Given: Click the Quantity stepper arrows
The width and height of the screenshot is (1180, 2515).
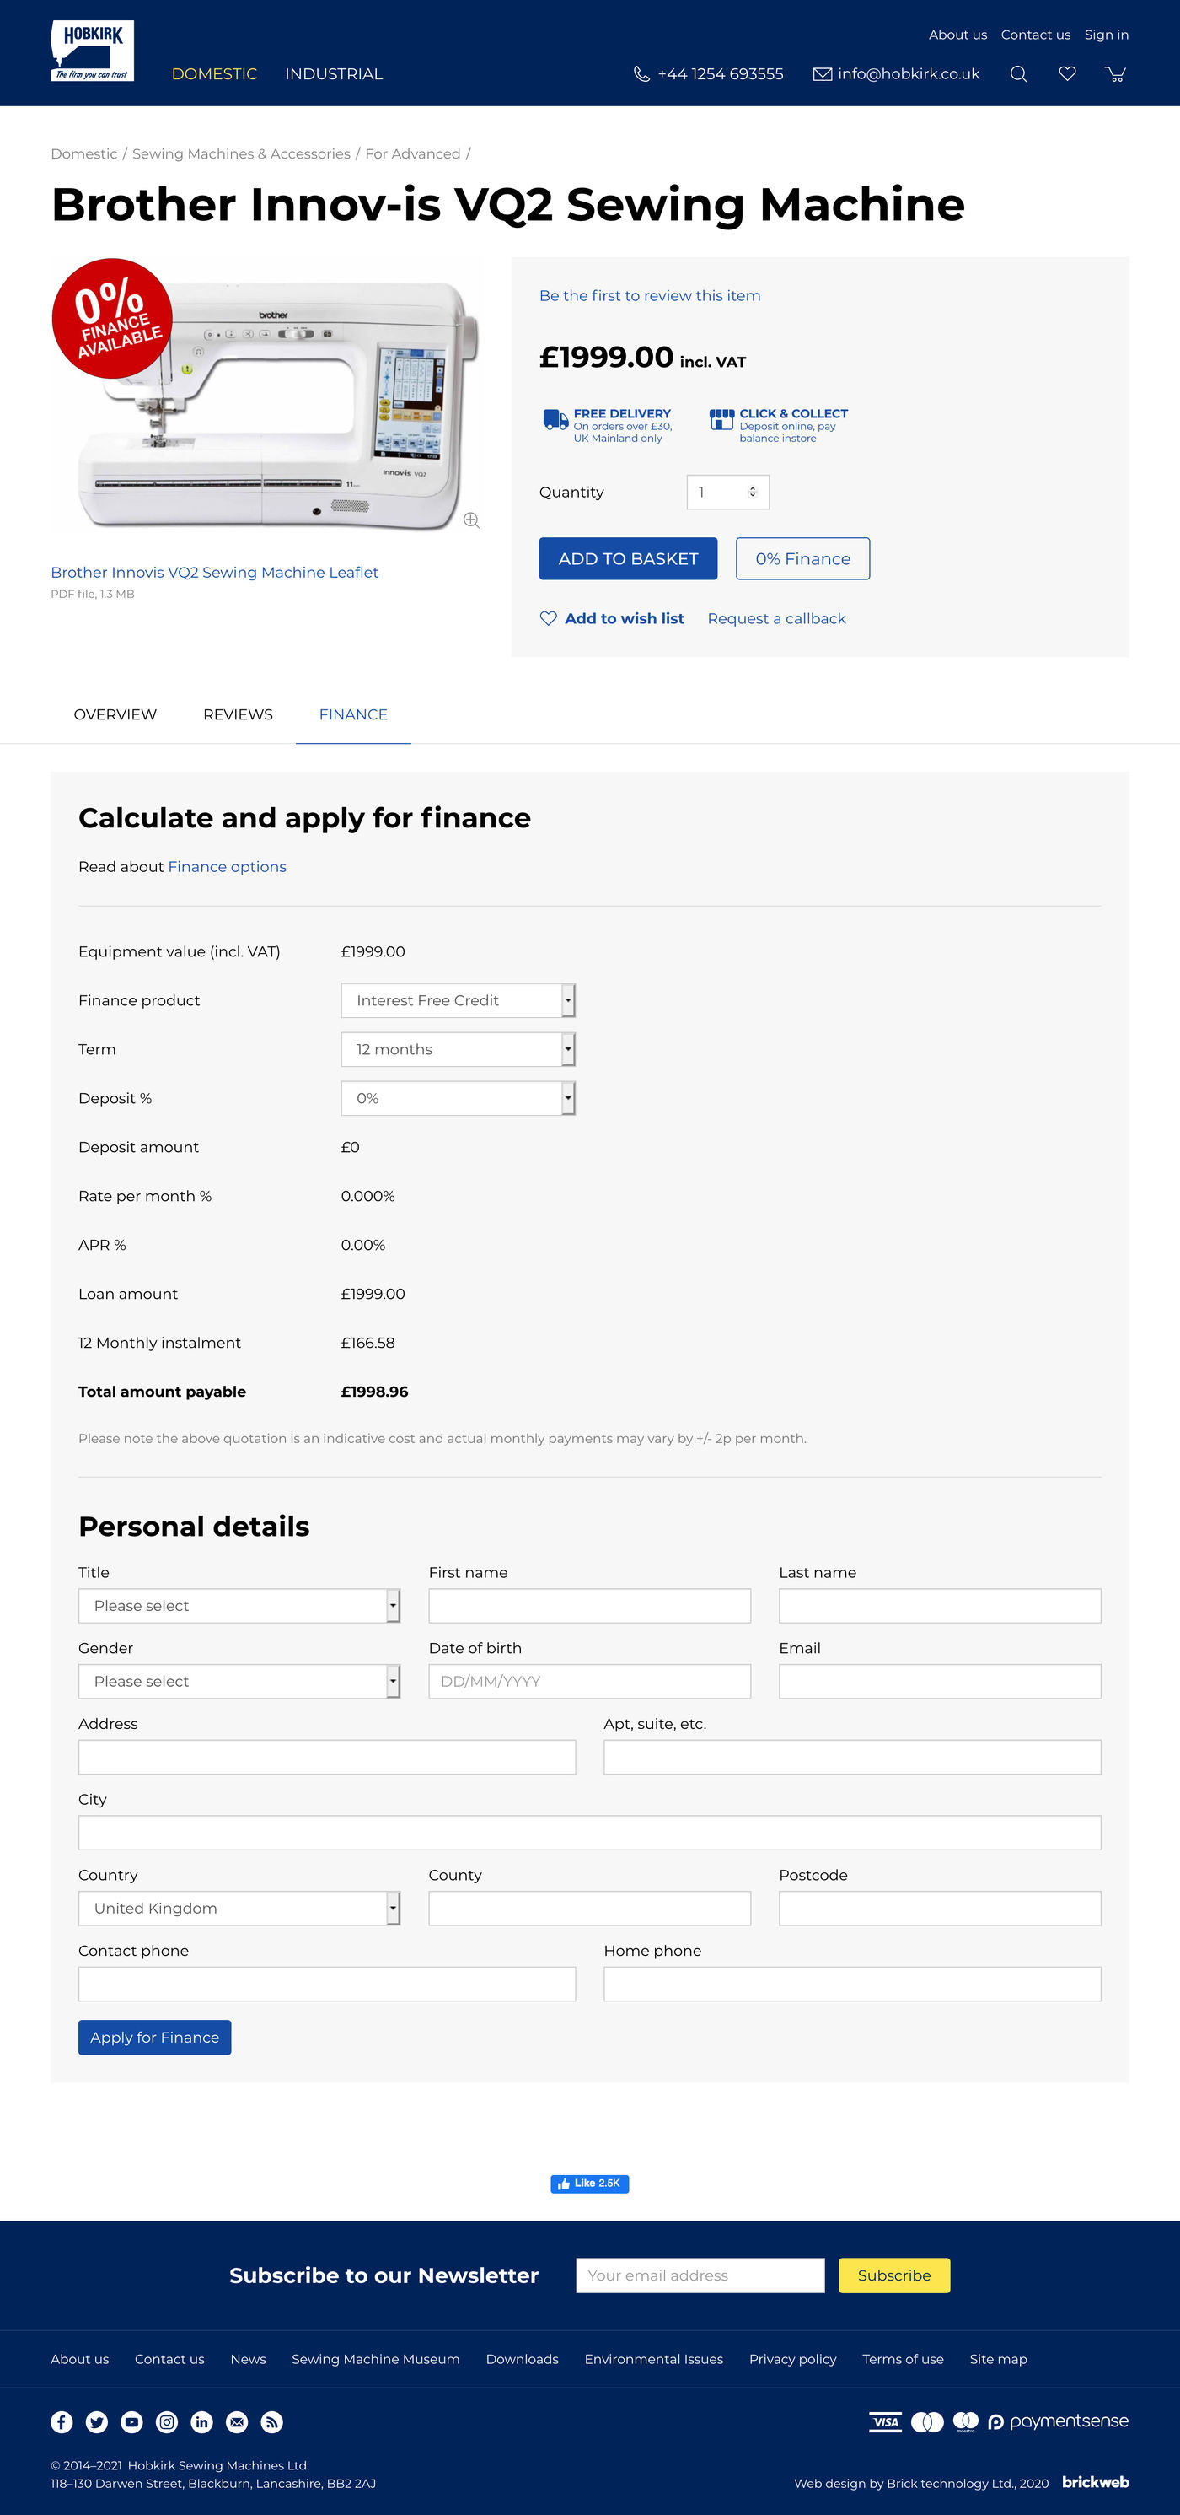Looking at the screenshot, I should [752, 492].
